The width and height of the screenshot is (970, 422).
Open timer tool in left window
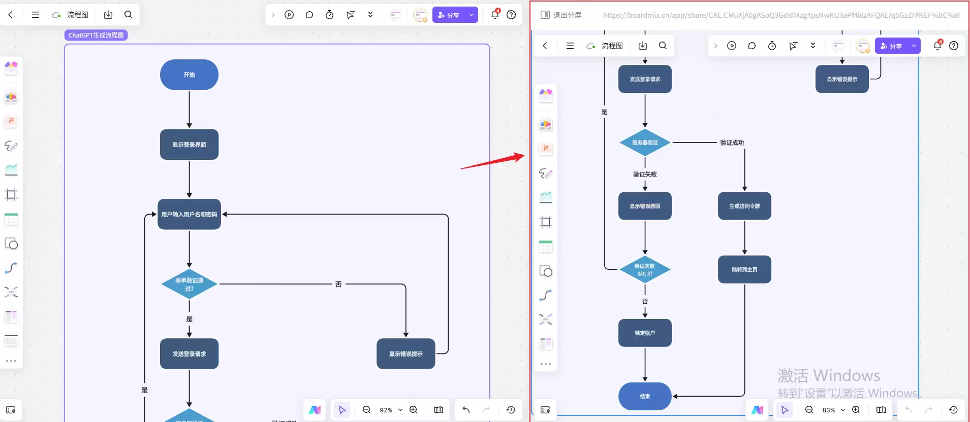[329, 15]
